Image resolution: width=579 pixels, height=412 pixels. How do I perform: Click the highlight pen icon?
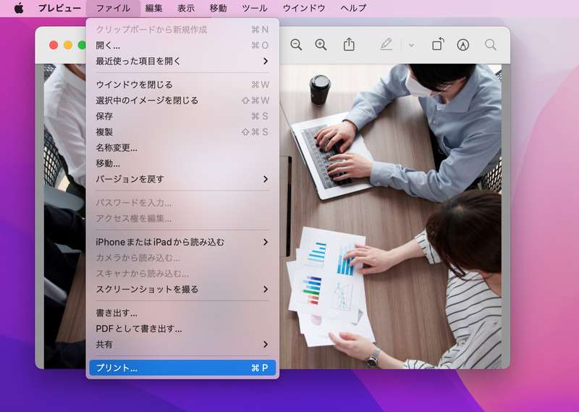386,45
